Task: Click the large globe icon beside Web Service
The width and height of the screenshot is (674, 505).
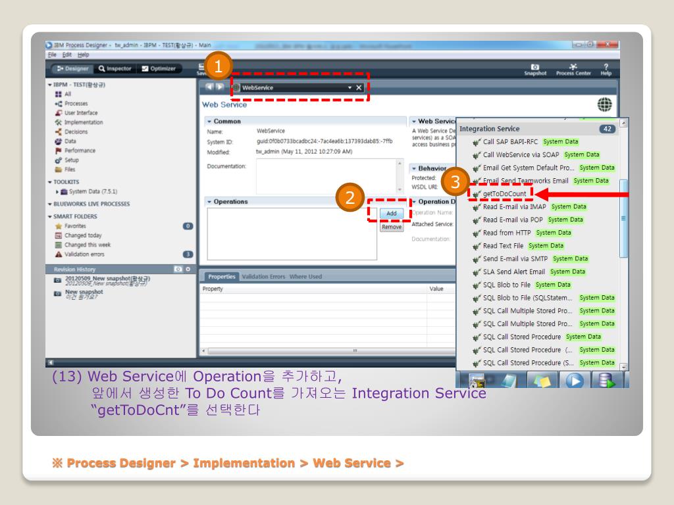Action: click(604, 105)
